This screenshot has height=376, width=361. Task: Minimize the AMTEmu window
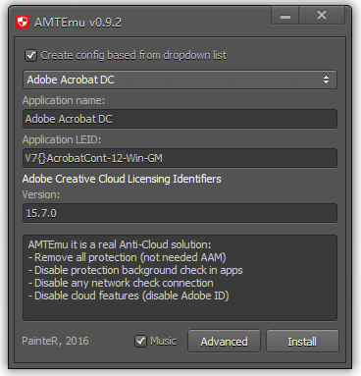coord(285,16)
